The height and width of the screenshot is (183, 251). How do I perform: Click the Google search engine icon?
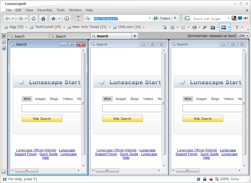coord(187,18)
